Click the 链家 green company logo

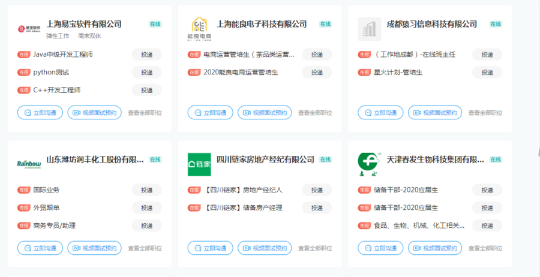[199, 164]
